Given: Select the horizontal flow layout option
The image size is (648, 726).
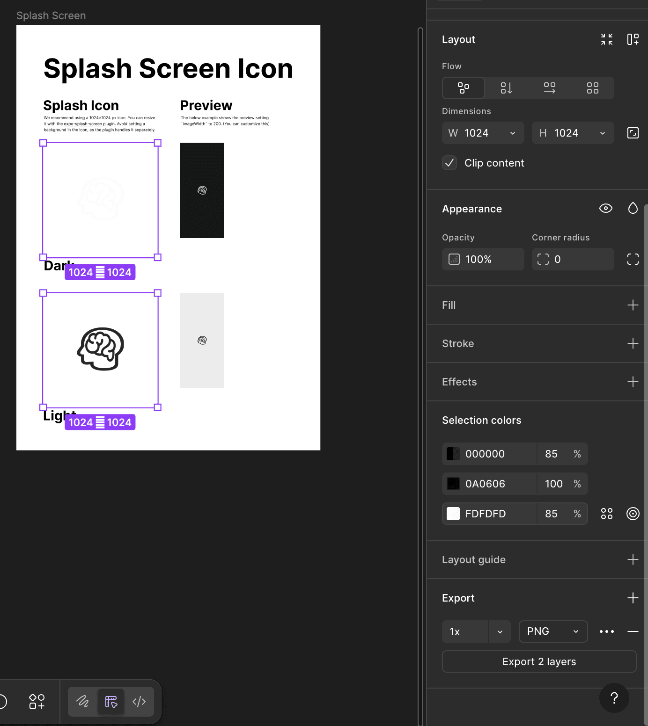Looking at the screenshot, I should click(x=550, y=88).
